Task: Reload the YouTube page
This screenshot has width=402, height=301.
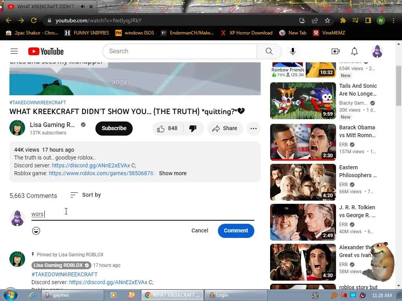Action: (34, 20)
